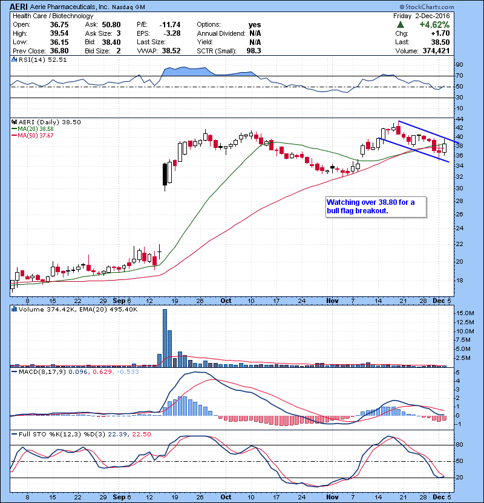This screenshot has width=484, height=503.
Task: Click the Bid Size value 2
Action: [119, 51]
